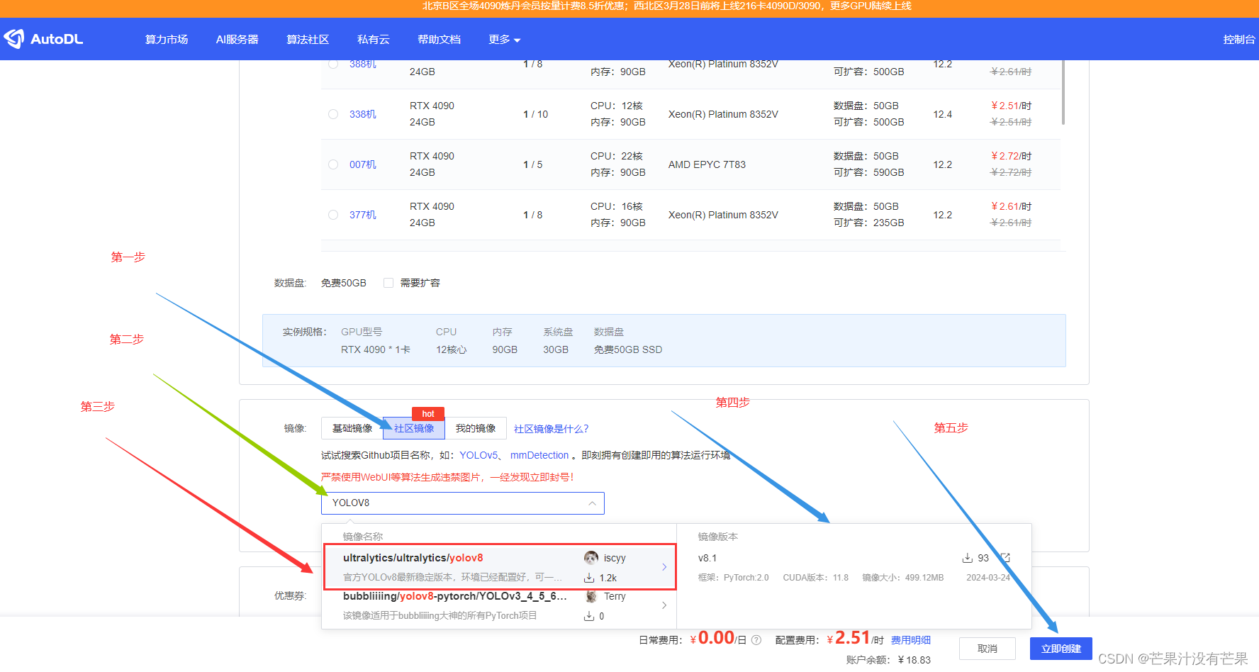Switch to the 社区镜像 tab
This screenshot has width=1259, height=672.
(x=414, y=428)
